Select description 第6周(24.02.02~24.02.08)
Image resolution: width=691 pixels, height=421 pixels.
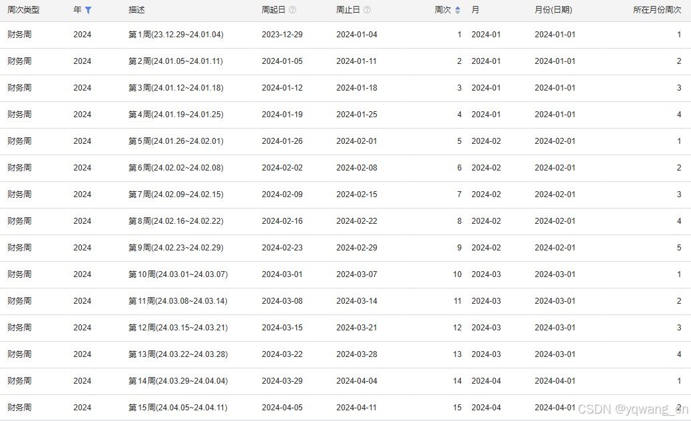(176, 167)
